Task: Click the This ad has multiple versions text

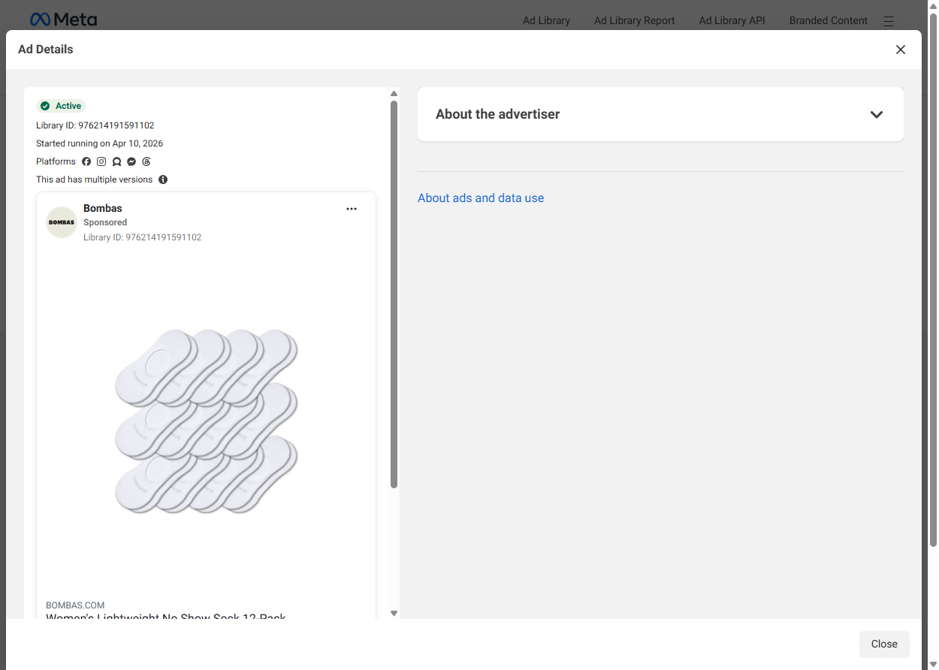Action: [94, 180]
